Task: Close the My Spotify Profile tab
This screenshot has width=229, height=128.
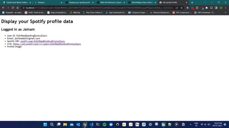Action: click(x=186, y=3)
